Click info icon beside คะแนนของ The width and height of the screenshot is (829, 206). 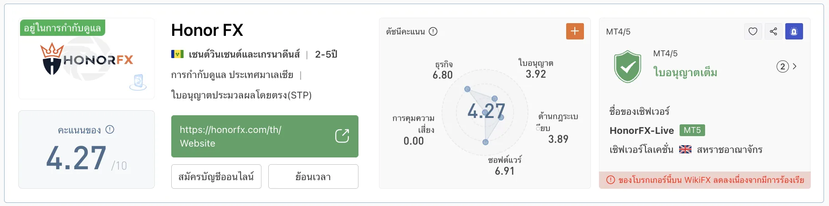[110, 130]
